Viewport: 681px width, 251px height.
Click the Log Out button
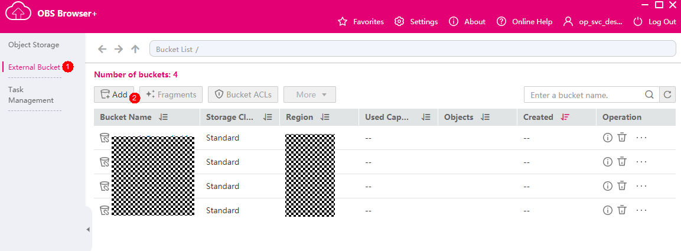654,22
